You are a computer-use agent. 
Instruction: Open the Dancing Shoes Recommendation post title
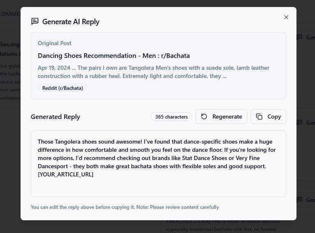point(114,56)
